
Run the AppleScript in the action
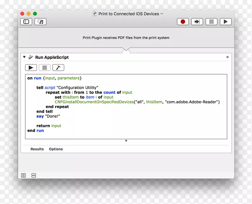point(31,68)
